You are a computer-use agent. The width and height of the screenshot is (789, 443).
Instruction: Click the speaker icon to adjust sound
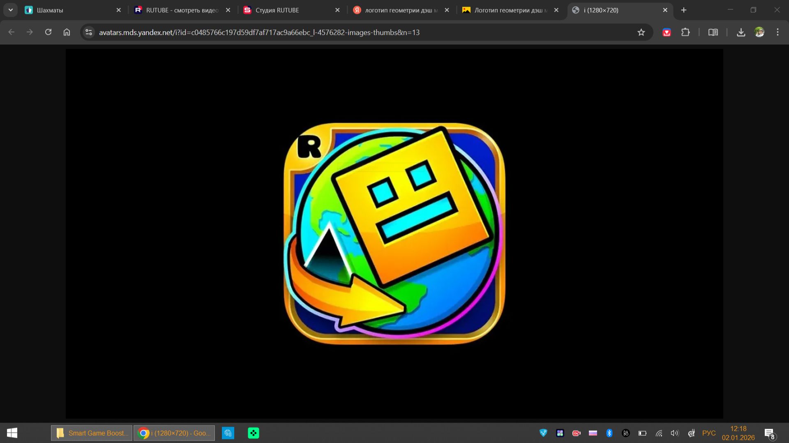674,432
